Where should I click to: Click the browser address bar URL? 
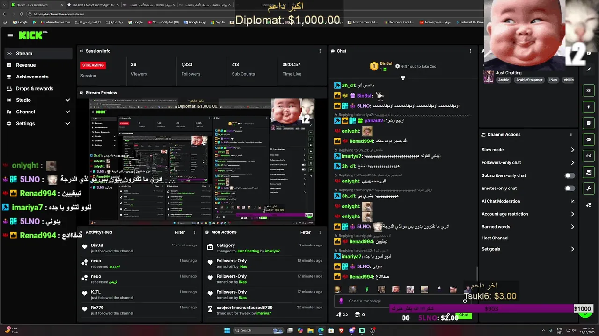pos(59,14)
